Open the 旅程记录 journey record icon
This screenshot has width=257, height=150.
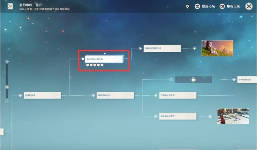point(222,6)
